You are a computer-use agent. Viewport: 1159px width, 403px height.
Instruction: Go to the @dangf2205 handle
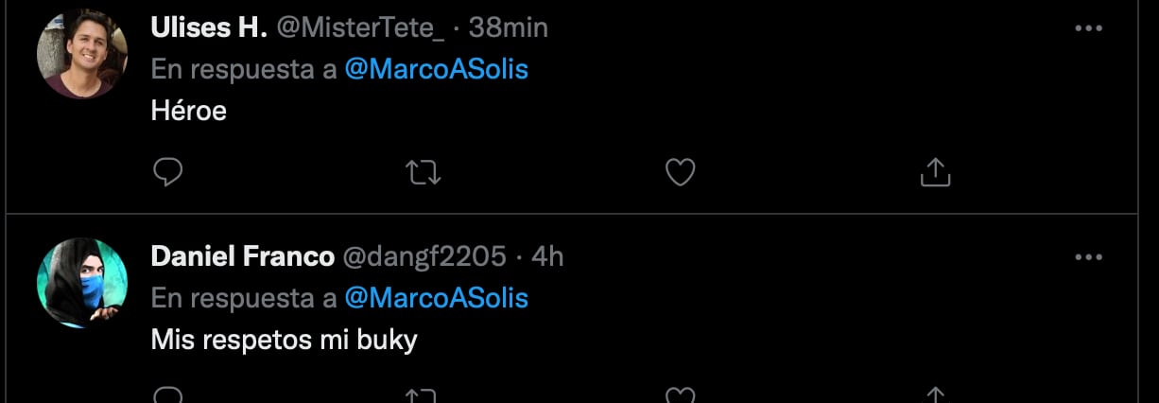click(424, 256)
